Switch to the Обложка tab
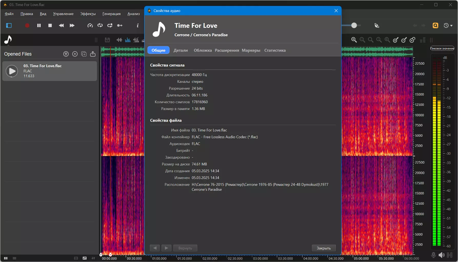This screenshot has height=262, width=458. pyautogui.click(x=203, y=50)
